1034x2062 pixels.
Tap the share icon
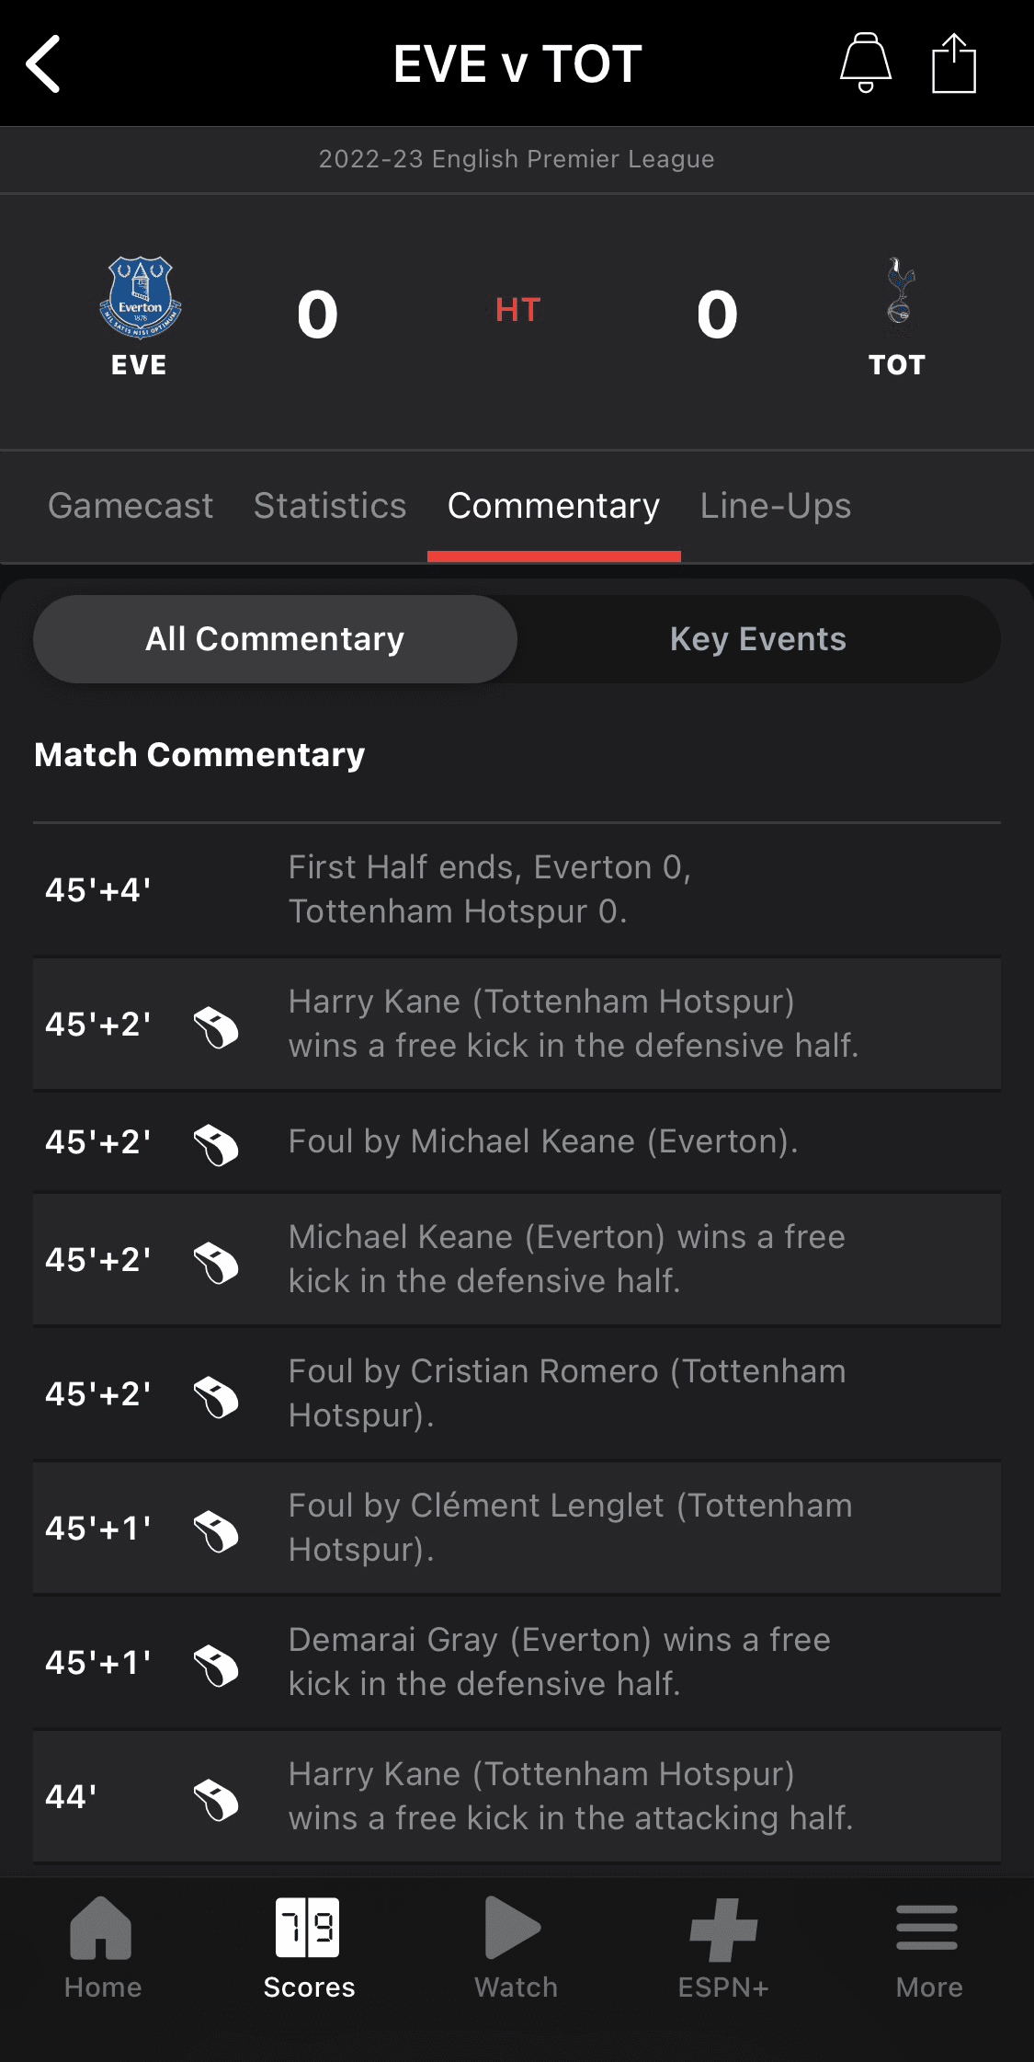click(953, 63)
